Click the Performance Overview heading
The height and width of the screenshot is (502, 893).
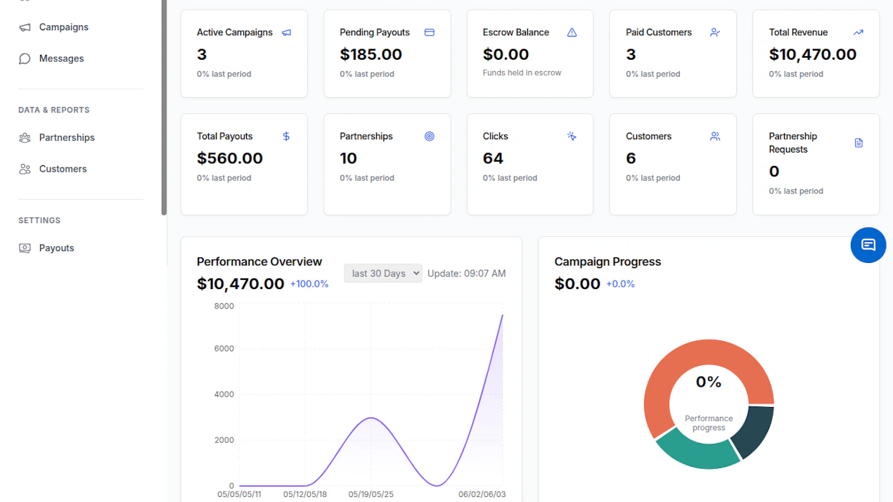(x=259, y=262)
